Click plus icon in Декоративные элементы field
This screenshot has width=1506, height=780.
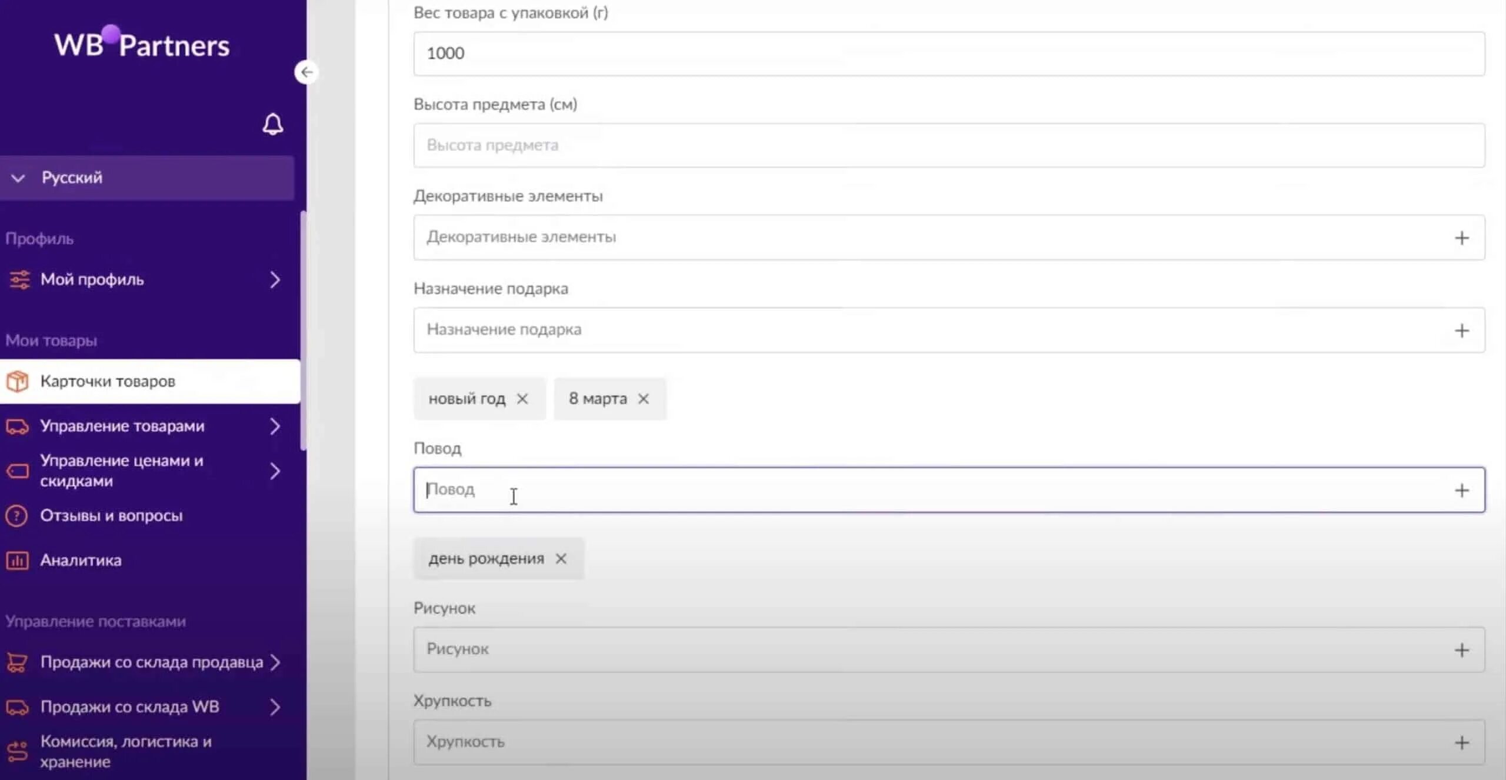pos(1461,238)
